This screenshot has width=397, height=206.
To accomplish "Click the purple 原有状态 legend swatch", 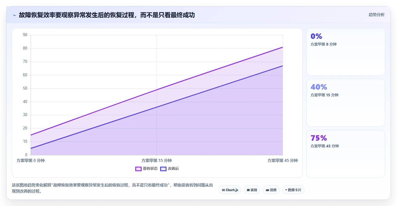I will click(x=138, y=169).
